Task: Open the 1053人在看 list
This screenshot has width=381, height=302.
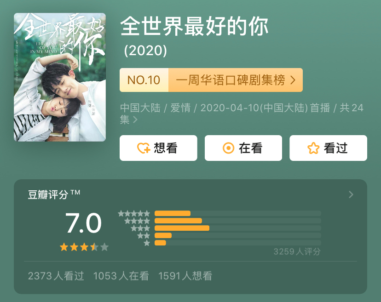Action: [121, 276]
